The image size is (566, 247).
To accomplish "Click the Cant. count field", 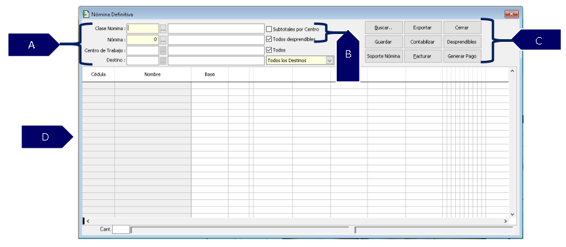I will (x=121, y=229).
